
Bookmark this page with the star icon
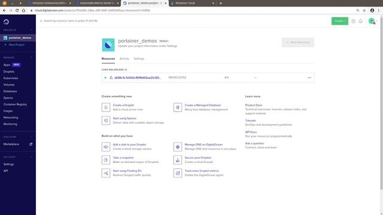[x=364, y=11]
